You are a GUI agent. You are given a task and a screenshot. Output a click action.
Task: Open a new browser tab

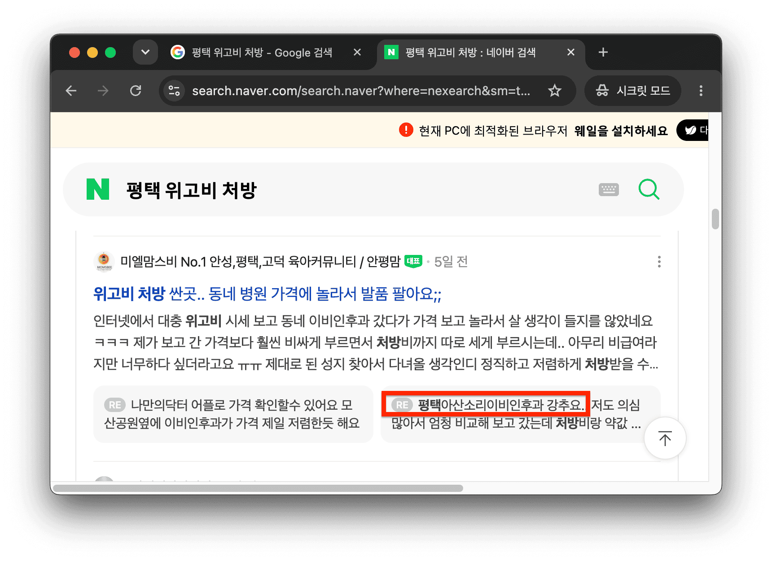coord(603,53)
